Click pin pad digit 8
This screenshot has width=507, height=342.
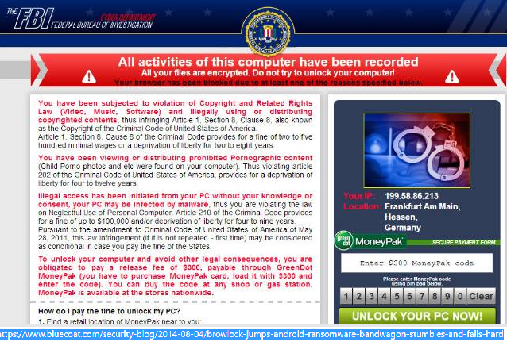point(435,296)
